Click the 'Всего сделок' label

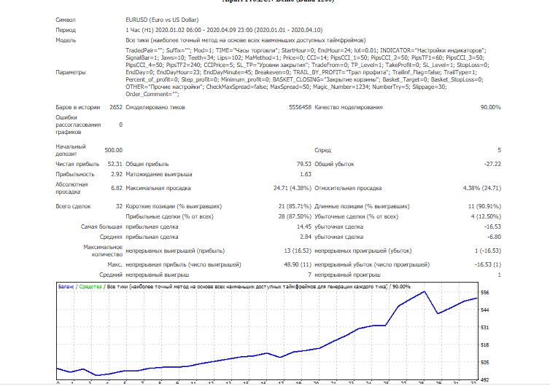[73, 206]
